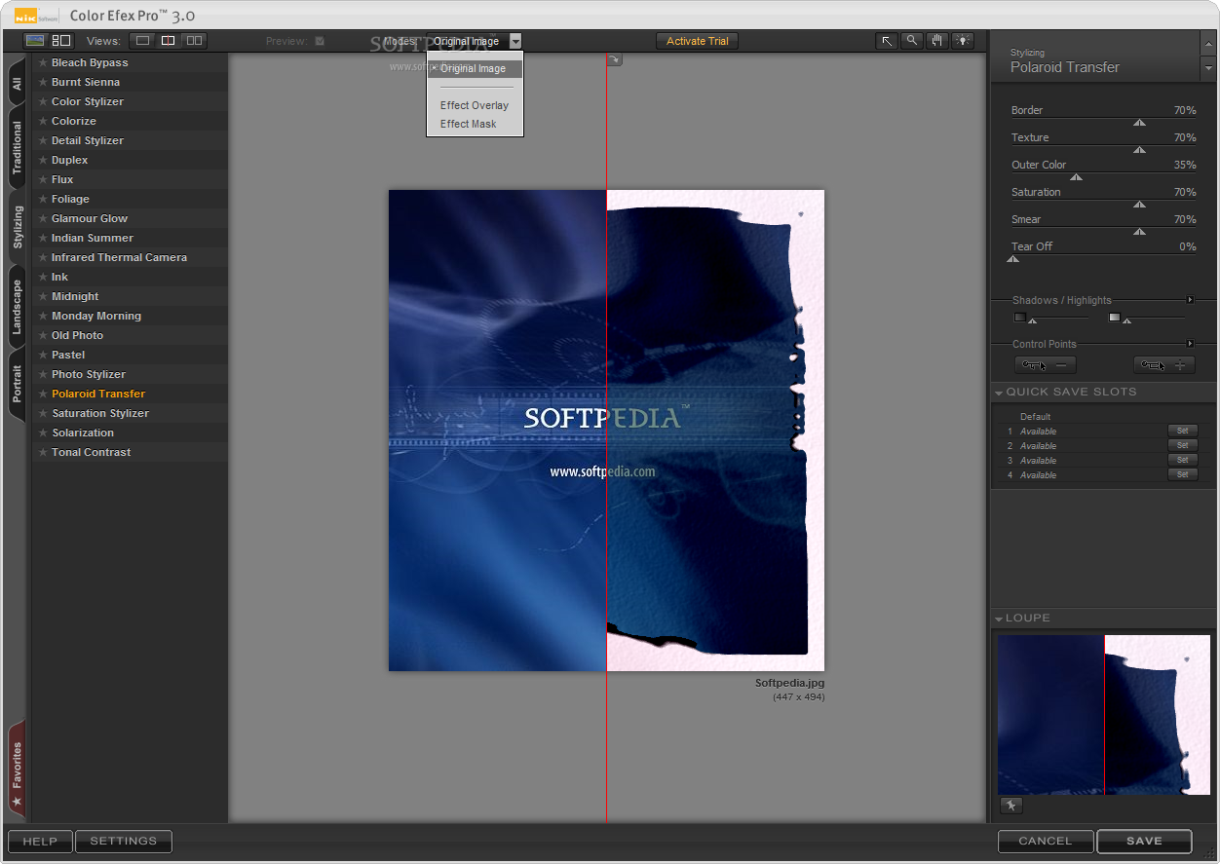
Task: Favorite the Color Stylizer filter star
Action: 43,101
